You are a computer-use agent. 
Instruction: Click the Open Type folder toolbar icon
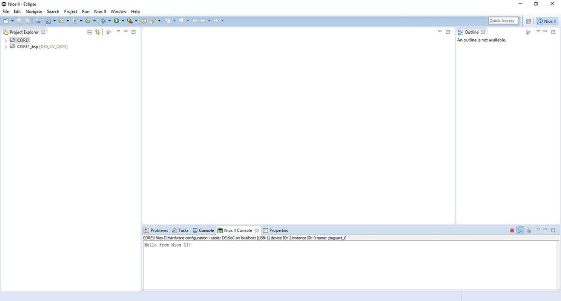[144, 21]
